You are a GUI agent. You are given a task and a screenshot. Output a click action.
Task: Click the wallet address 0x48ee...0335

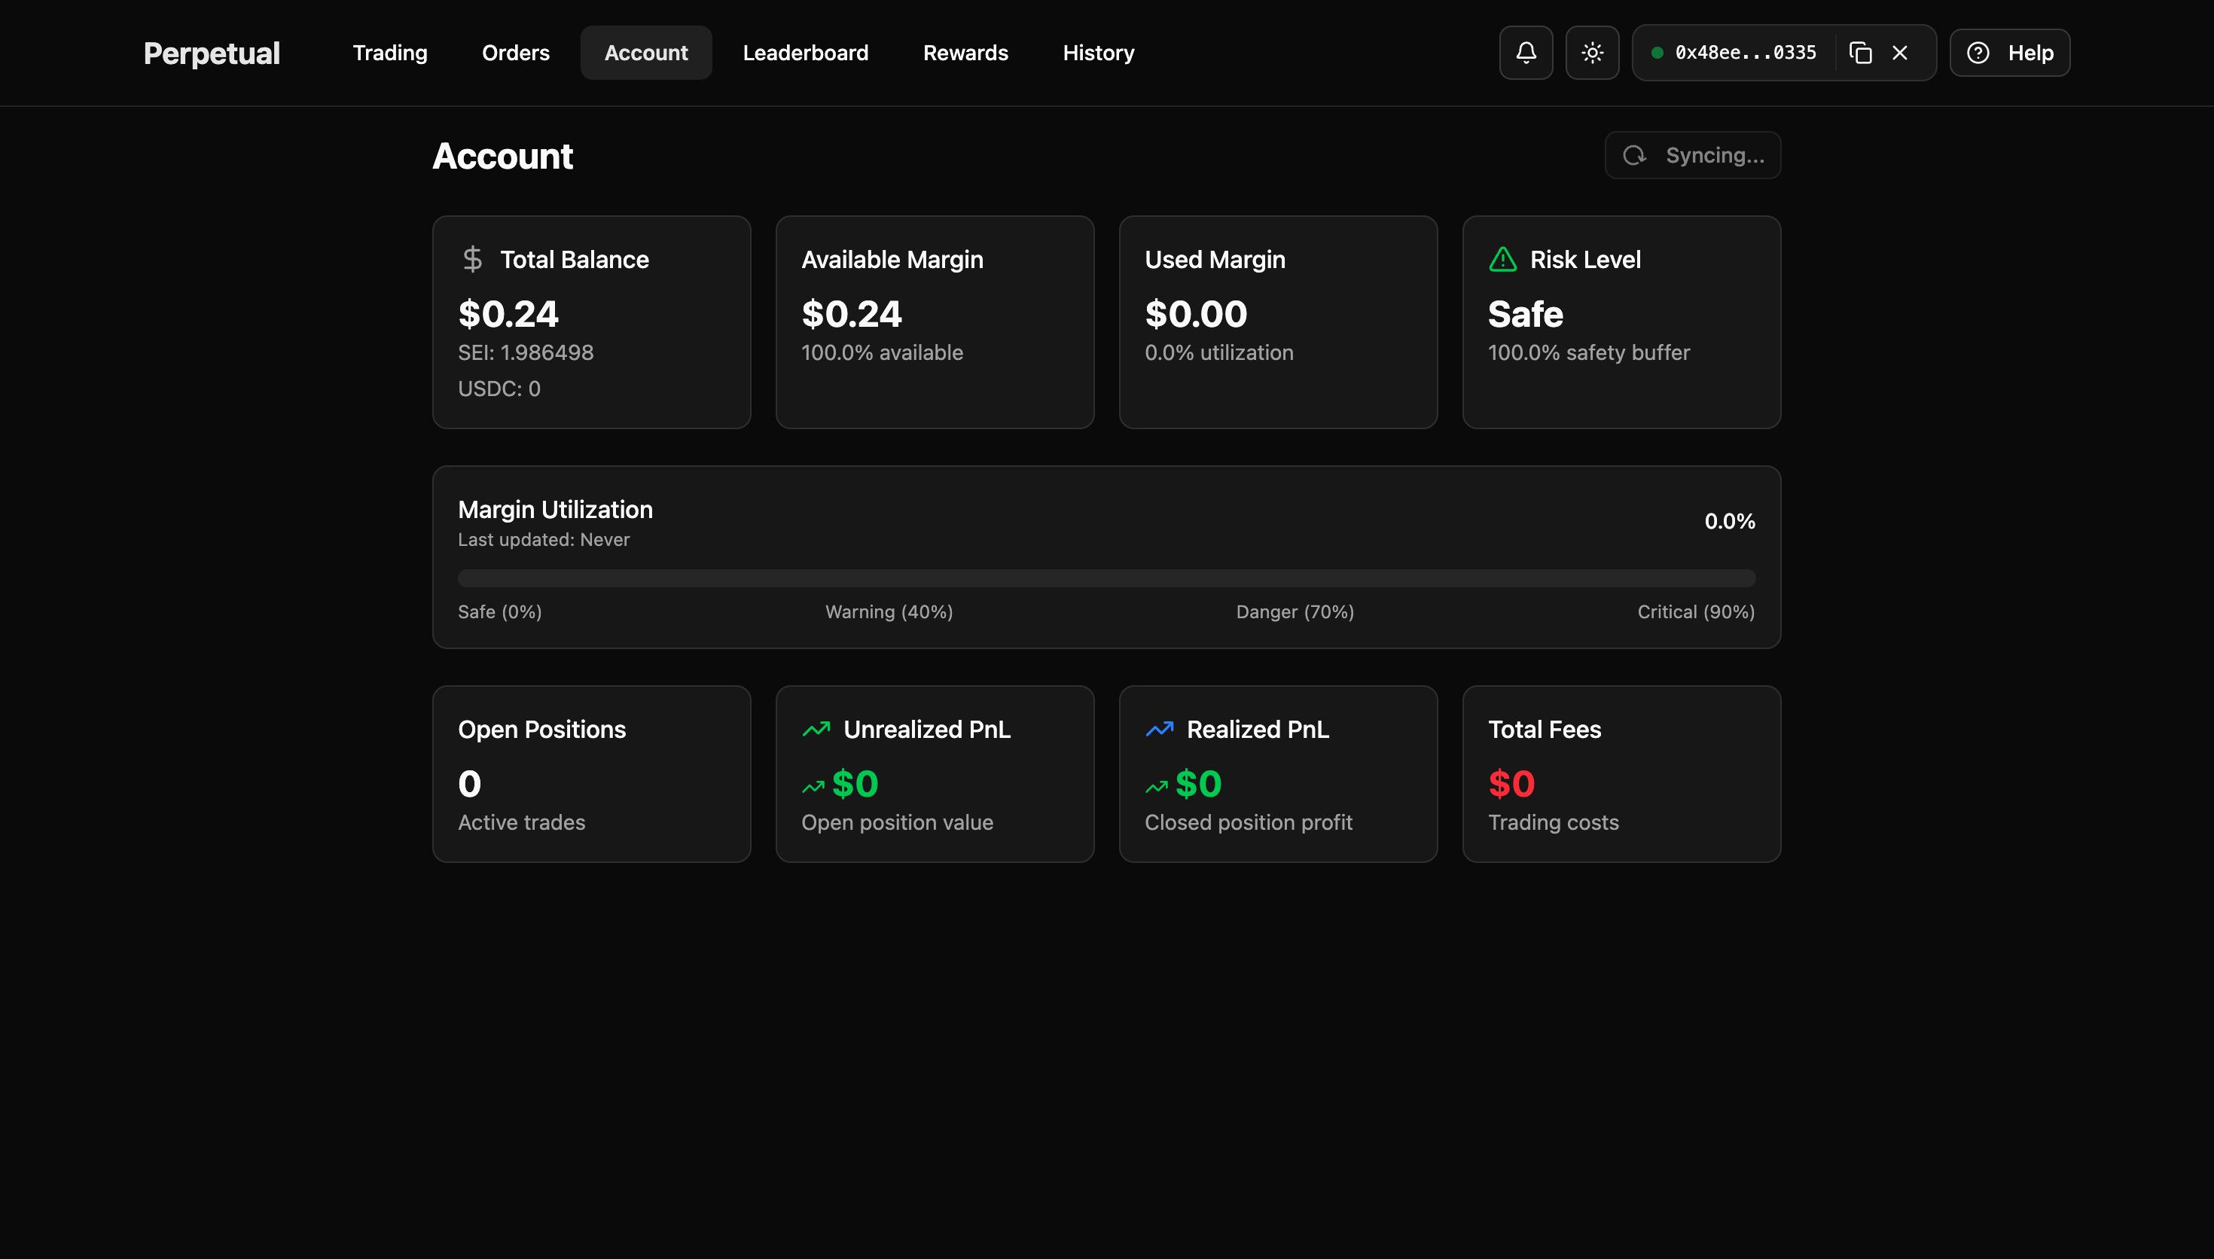[1745, 53]
